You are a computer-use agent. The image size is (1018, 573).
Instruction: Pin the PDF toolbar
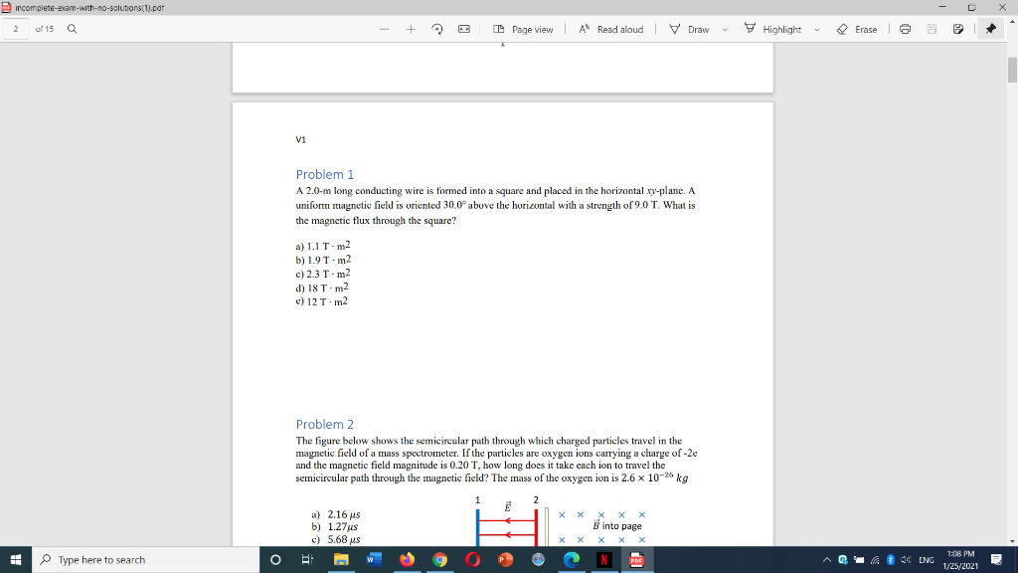pos(987,29)
